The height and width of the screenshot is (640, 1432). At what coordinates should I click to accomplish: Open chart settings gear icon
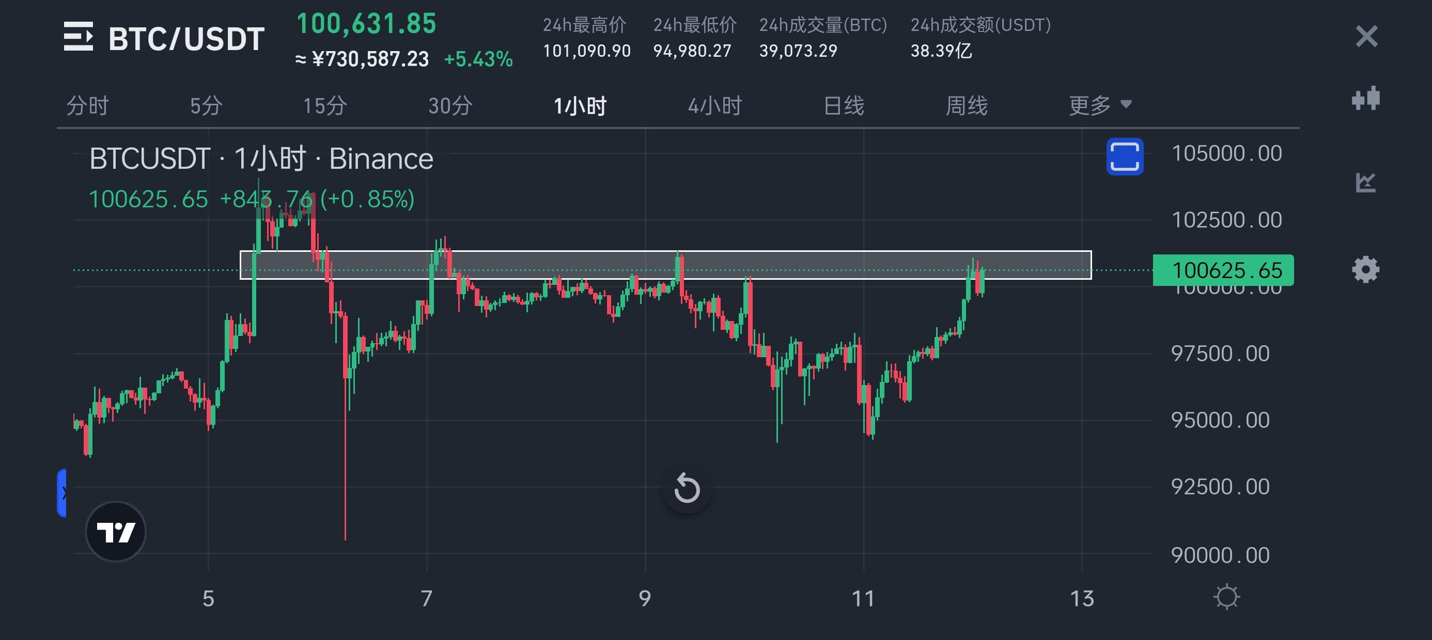click(1365, 270)
